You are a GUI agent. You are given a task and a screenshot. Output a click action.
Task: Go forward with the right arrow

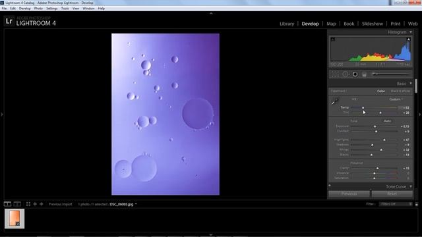[x=41, y=204]
